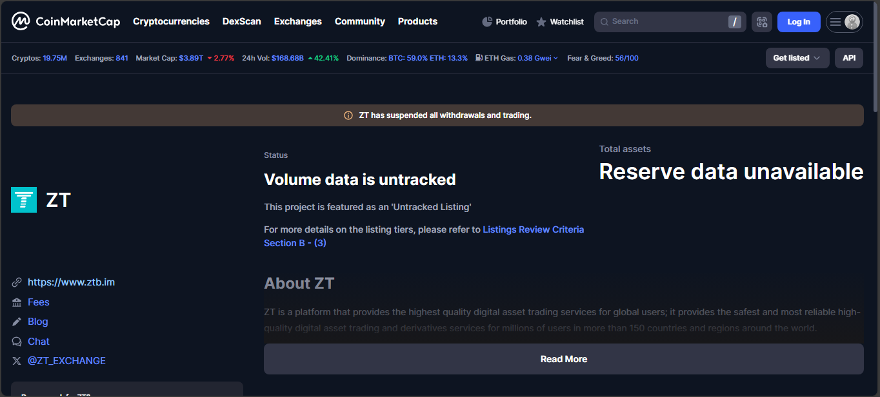880x397 pixels.
Task: Click the QR code scan icon
Action: [x=762, y=22]
